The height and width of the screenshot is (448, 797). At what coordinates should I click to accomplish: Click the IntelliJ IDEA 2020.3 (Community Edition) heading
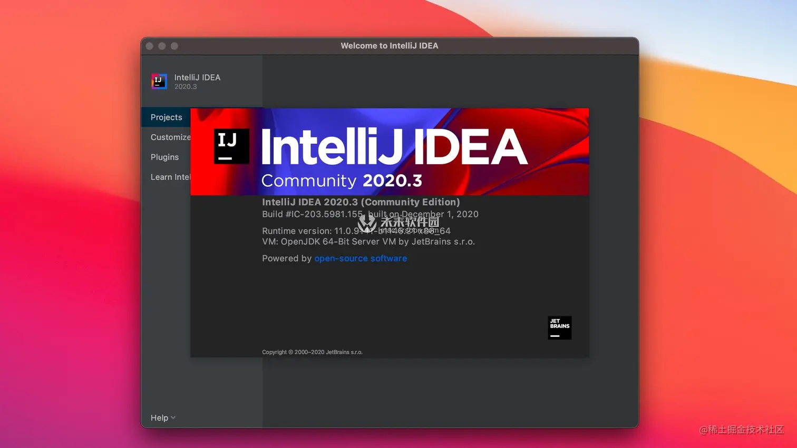pyautogui.click(x=361, y=202)
